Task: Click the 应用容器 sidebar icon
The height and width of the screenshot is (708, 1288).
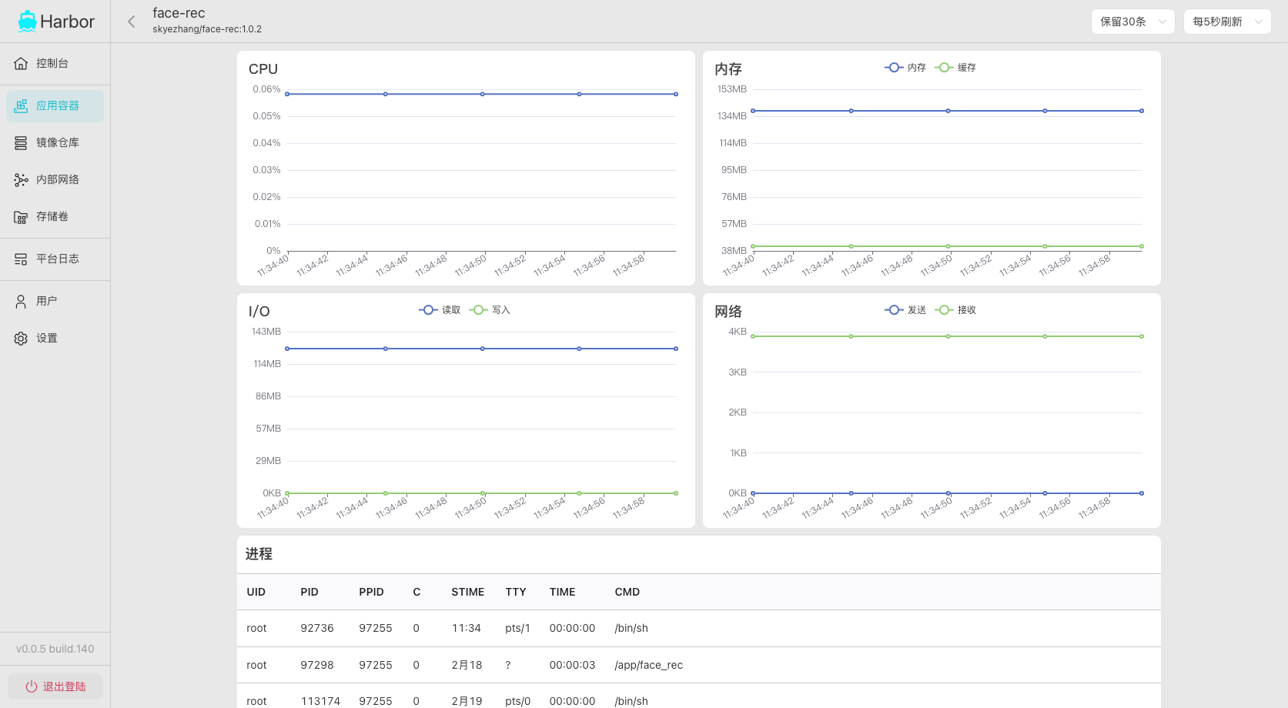Action: click(x=21, y=106)
